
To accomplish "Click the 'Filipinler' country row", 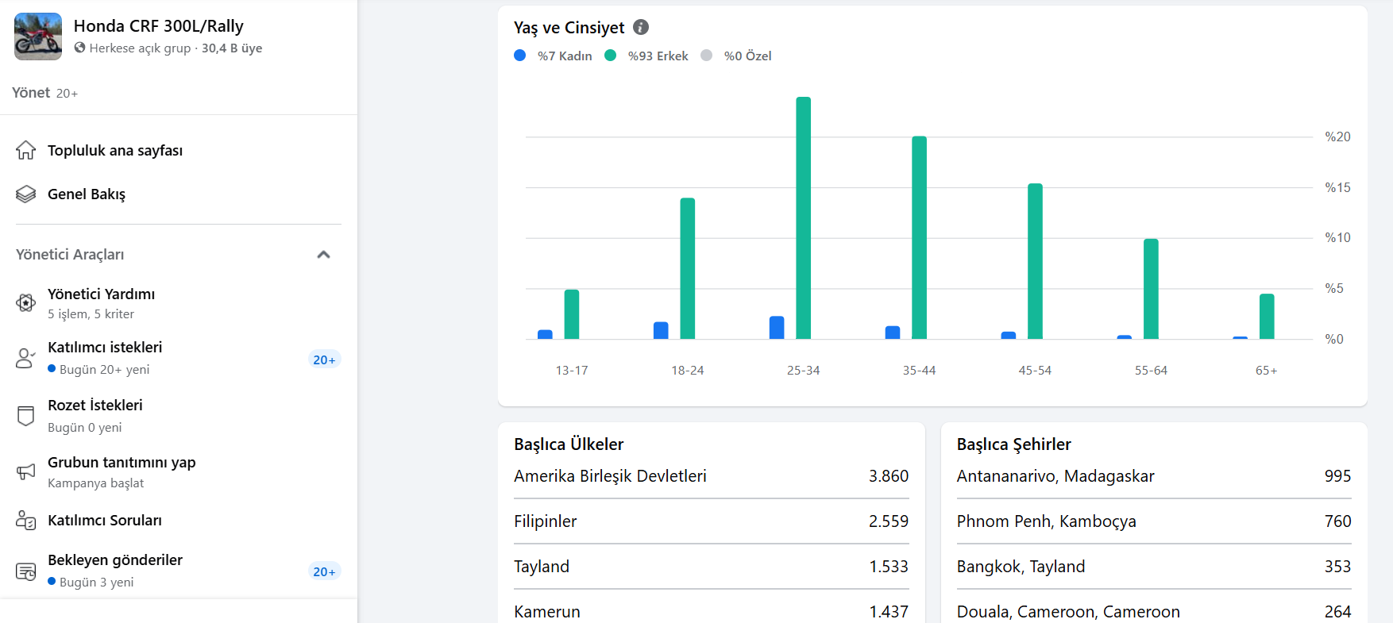I will click(x=712, y=521).
